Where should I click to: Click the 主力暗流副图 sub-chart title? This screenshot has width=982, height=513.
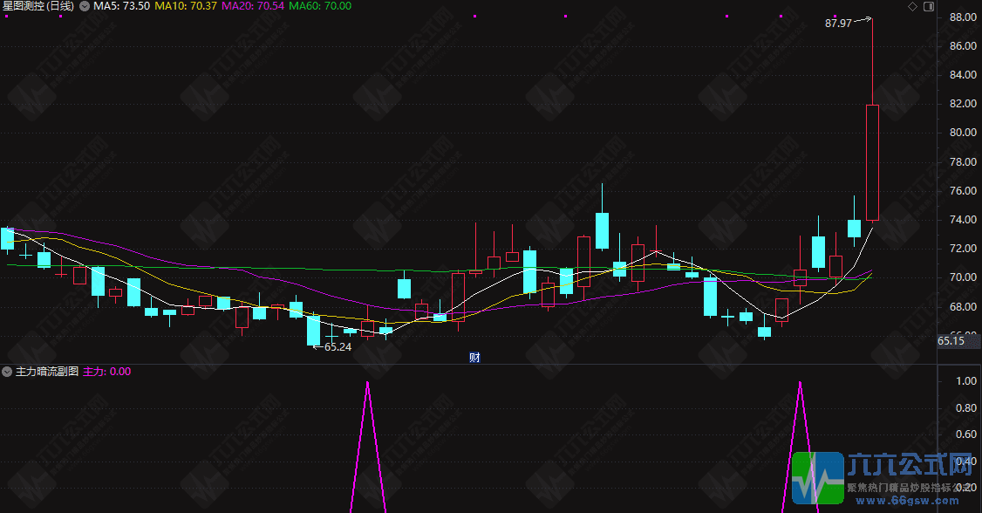click(x=47, y=372)
